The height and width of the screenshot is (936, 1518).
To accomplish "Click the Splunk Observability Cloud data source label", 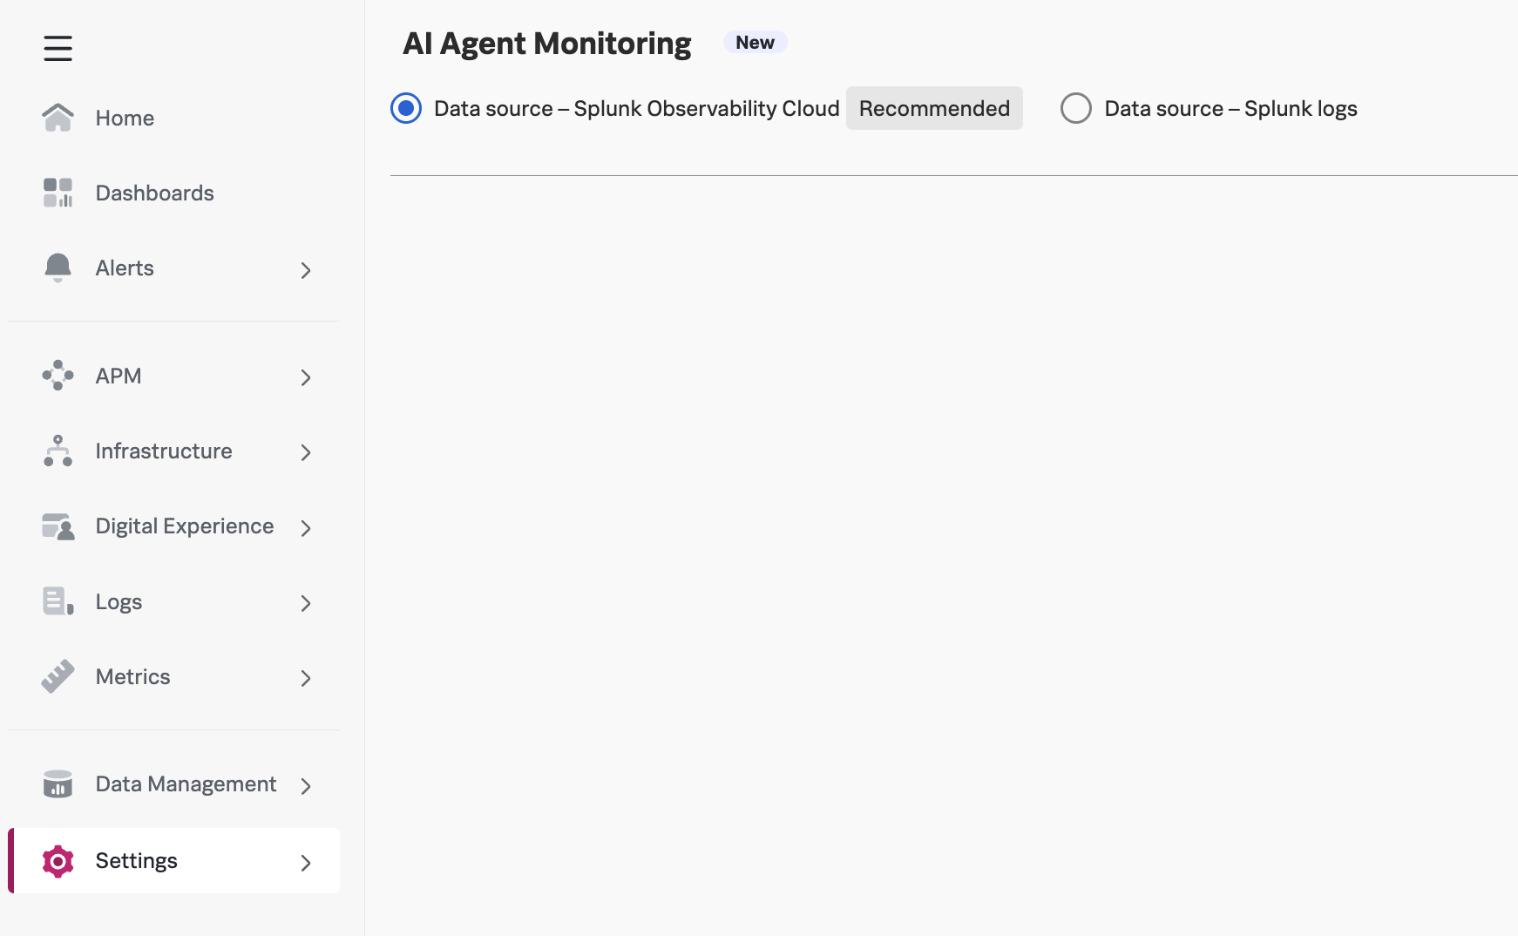I will click(x=636, y=108).
